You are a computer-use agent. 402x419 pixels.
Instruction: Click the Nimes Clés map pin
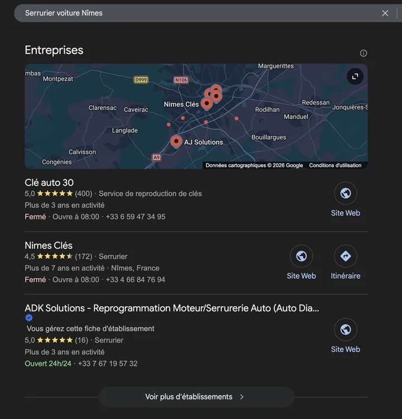point(207,103)
